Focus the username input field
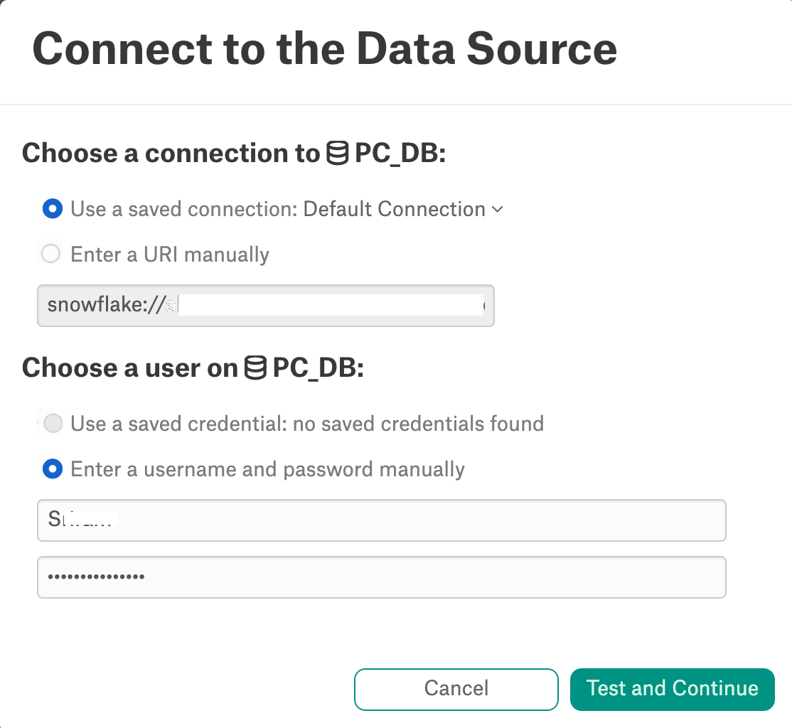Screen dimensions: 792x728 (382, 520)
